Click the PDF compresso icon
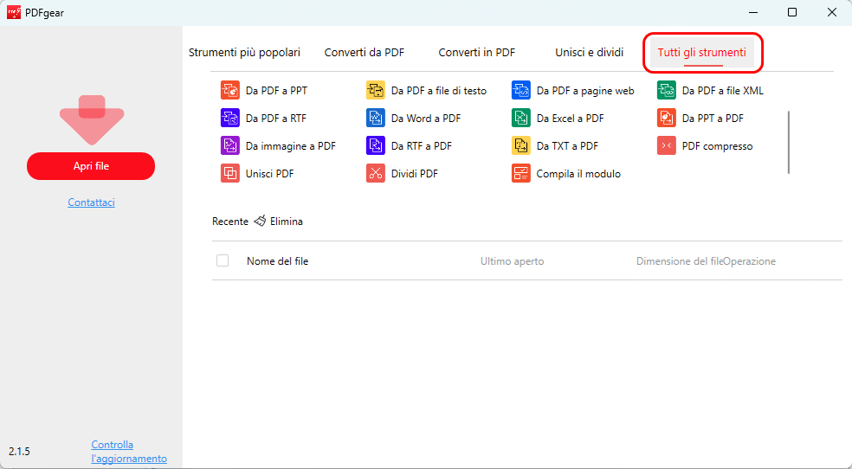This screenshot has width=852, height=469. click(x=667, y=146)
